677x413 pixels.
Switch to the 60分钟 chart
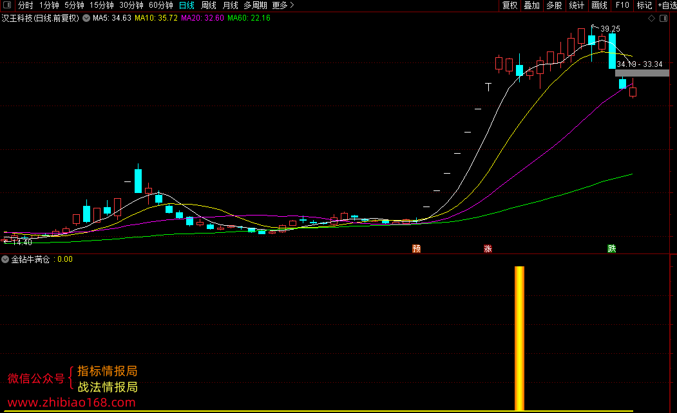[160, 5]
